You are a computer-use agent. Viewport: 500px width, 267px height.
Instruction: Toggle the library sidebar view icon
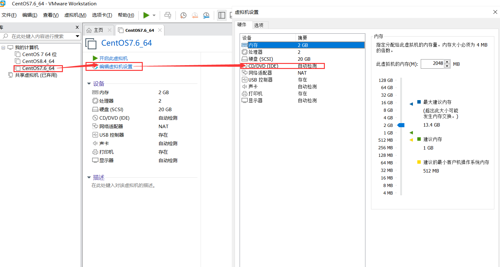222,15
